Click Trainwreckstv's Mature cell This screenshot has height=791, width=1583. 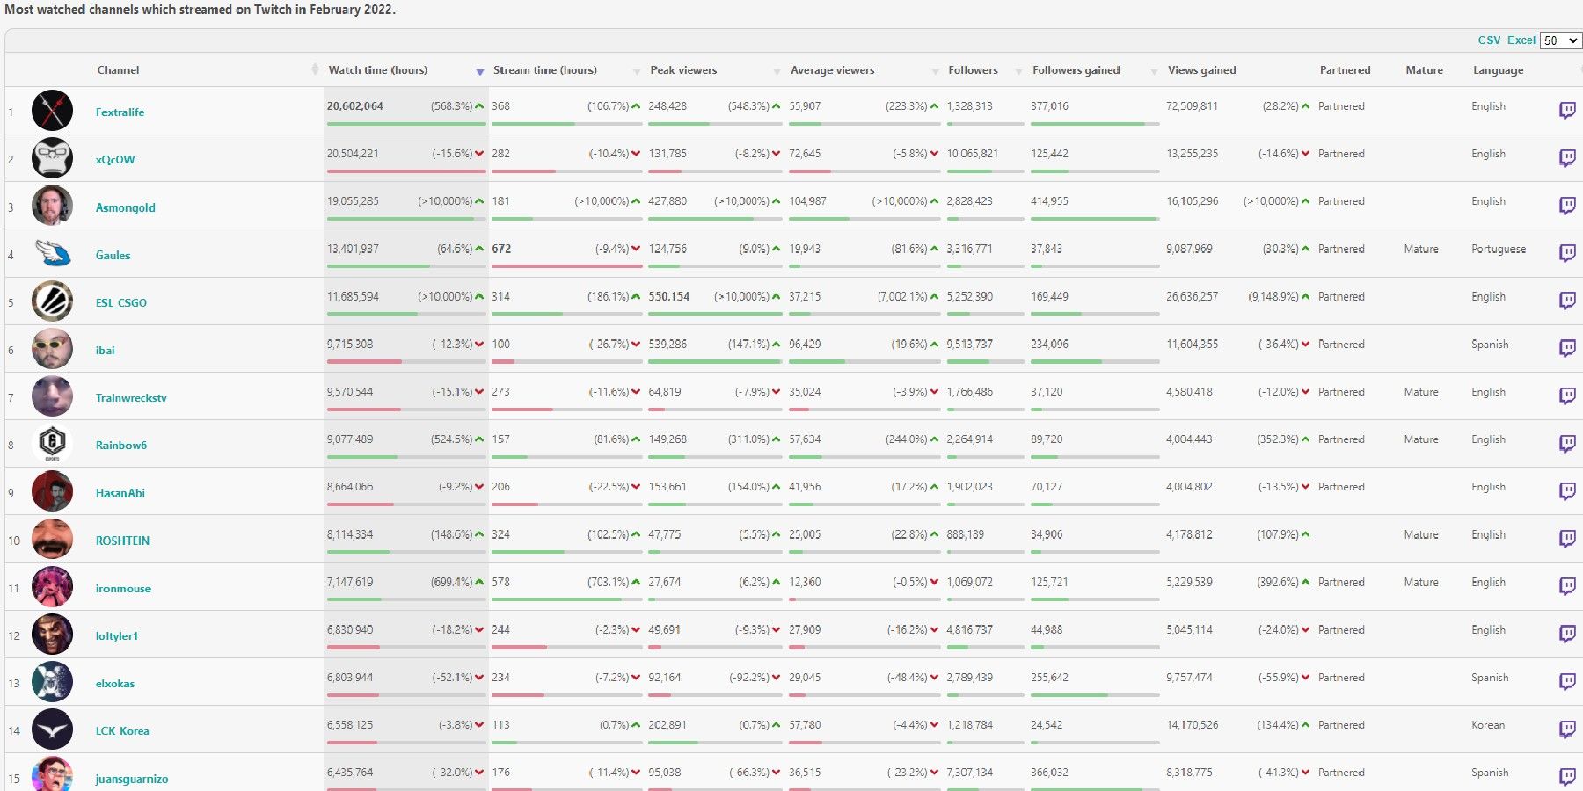(x=1421, y=392)
